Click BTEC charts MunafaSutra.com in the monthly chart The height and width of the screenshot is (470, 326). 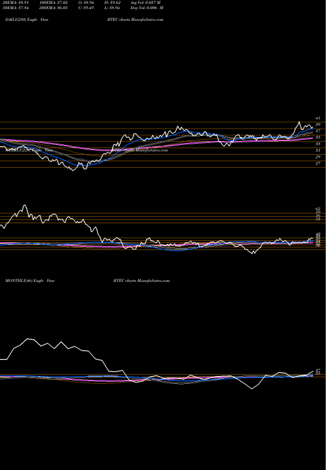[141, 281]
